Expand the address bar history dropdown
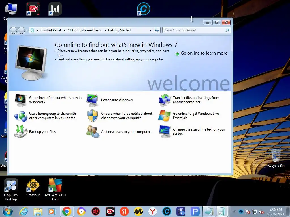 tap(150, 30)
